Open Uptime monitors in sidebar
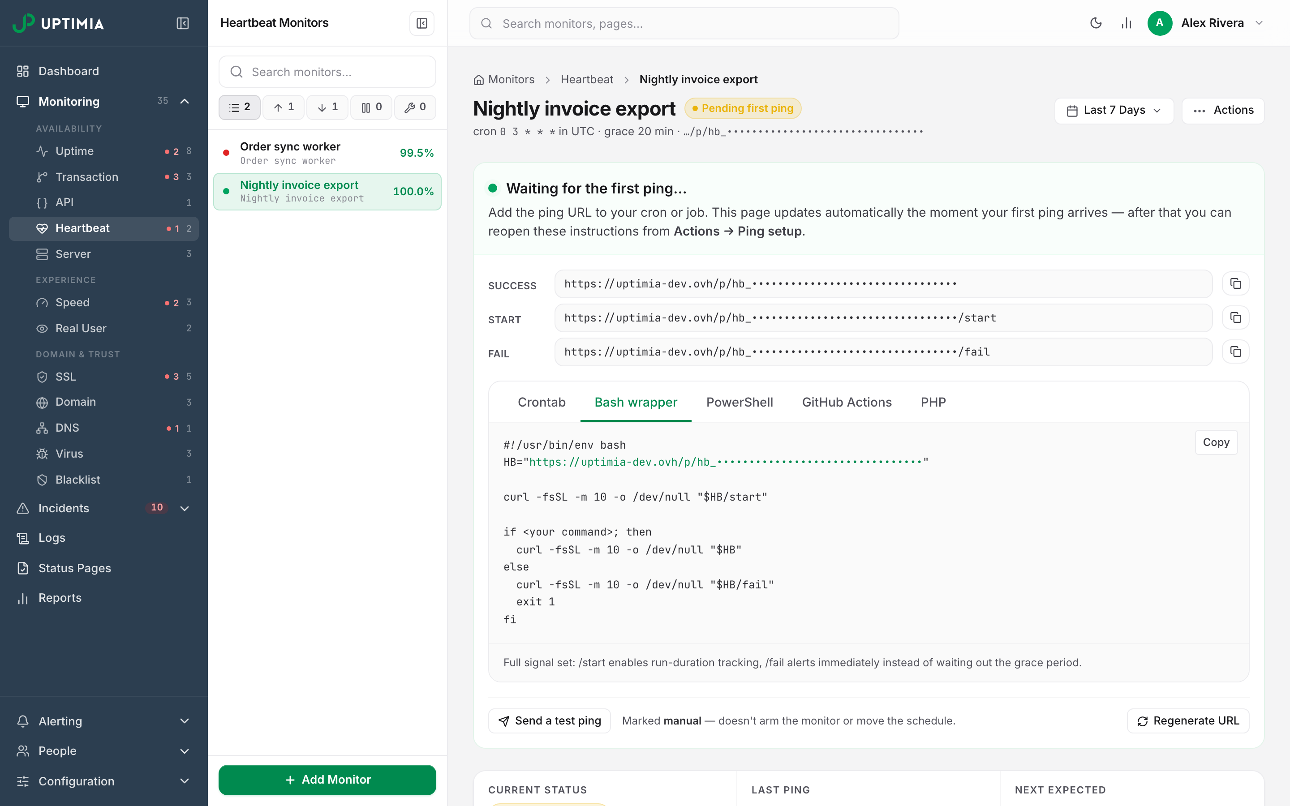 pos(104,151)
